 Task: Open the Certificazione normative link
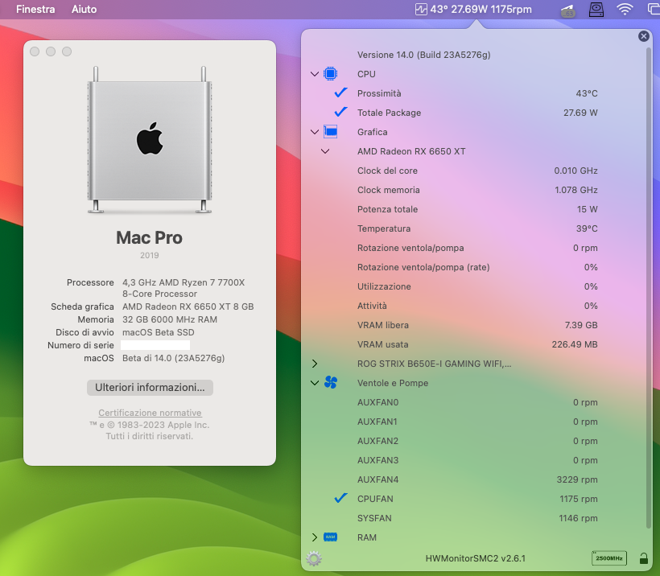coord(150,413)
